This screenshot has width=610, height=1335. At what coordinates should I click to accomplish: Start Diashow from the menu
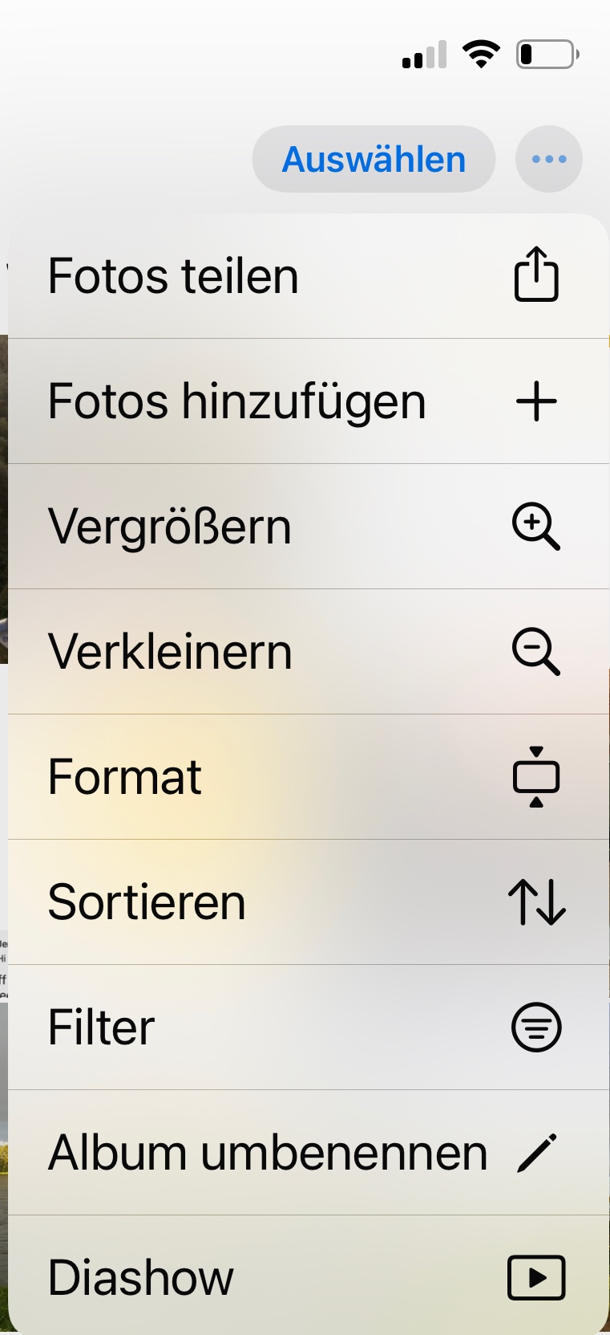(x=141, y=1277)
